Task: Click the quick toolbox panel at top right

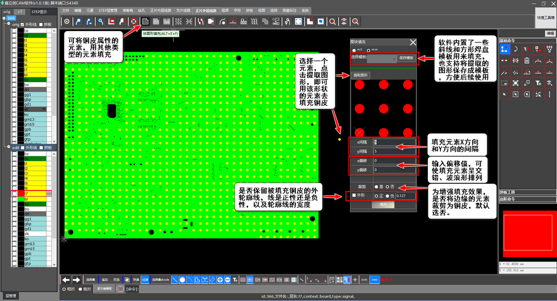Action: pos(545,18)
